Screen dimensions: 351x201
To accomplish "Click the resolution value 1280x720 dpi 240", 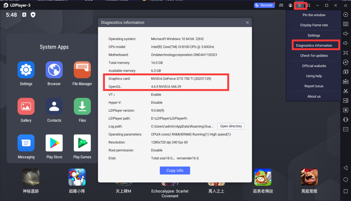I will pyautogui.click(x=169, y=142).
